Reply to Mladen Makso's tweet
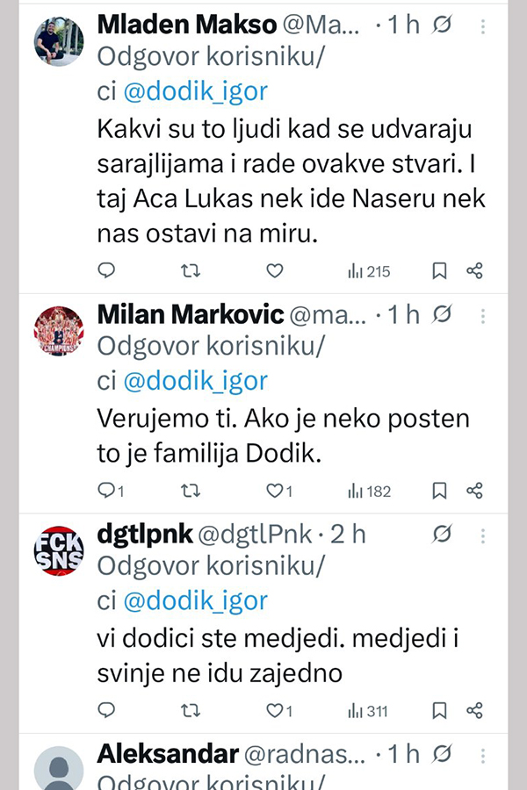This screenshot has height=790, width=527. click(x=106, y=271)
